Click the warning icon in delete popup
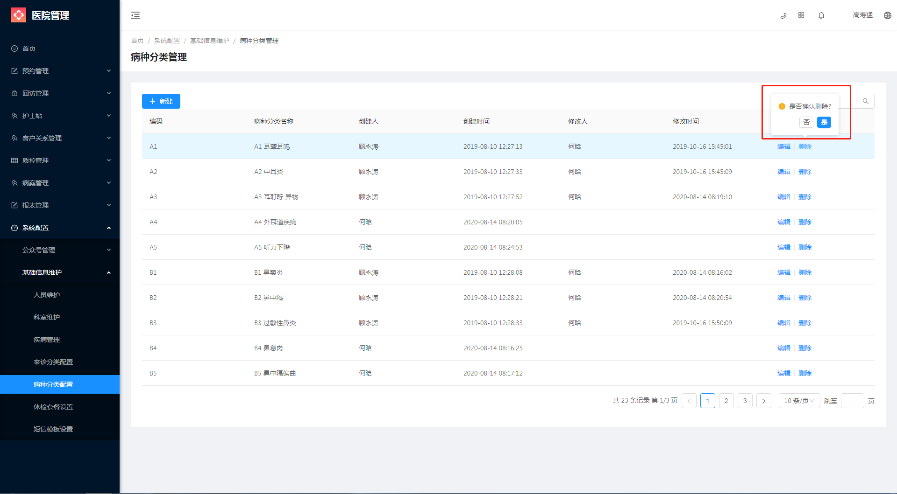The width and height of the screenshot is (897, 494). (x=782, y=106)
